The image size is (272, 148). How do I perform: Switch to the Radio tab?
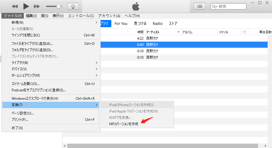tap(157, 23)
